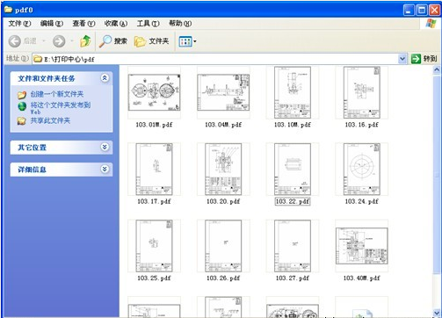442x318 pixels.
Task: Select thumbnail of 103.27.pdf
Action: [293, 246]
